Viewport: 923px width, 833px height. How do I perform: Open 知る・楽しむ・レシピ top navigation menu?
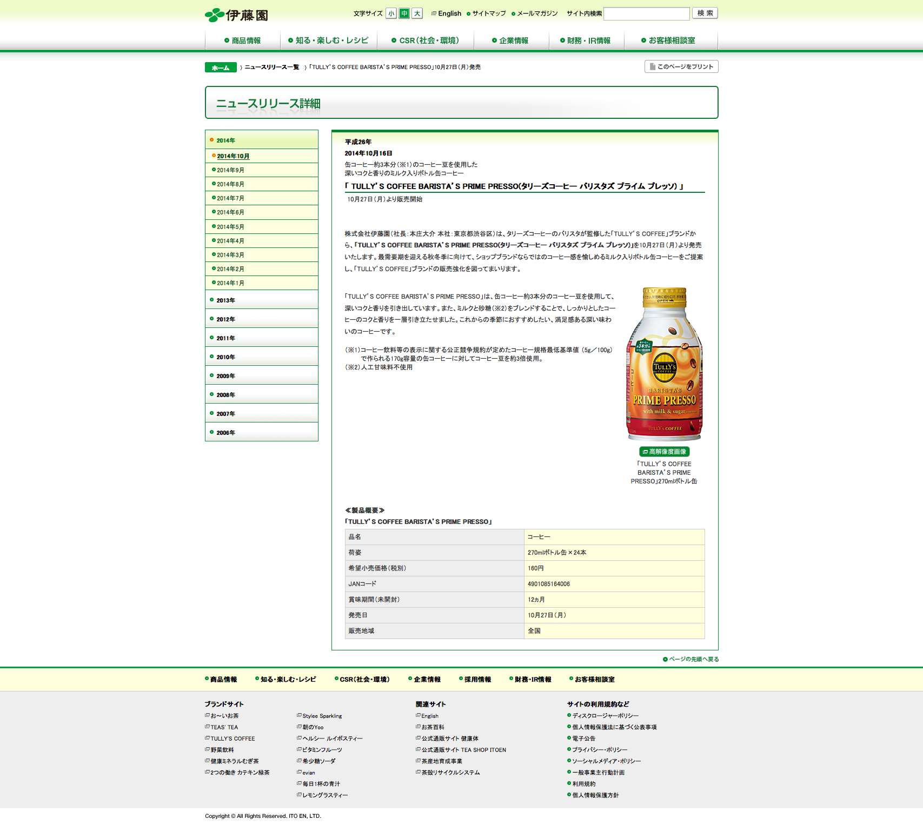(329, 41)
